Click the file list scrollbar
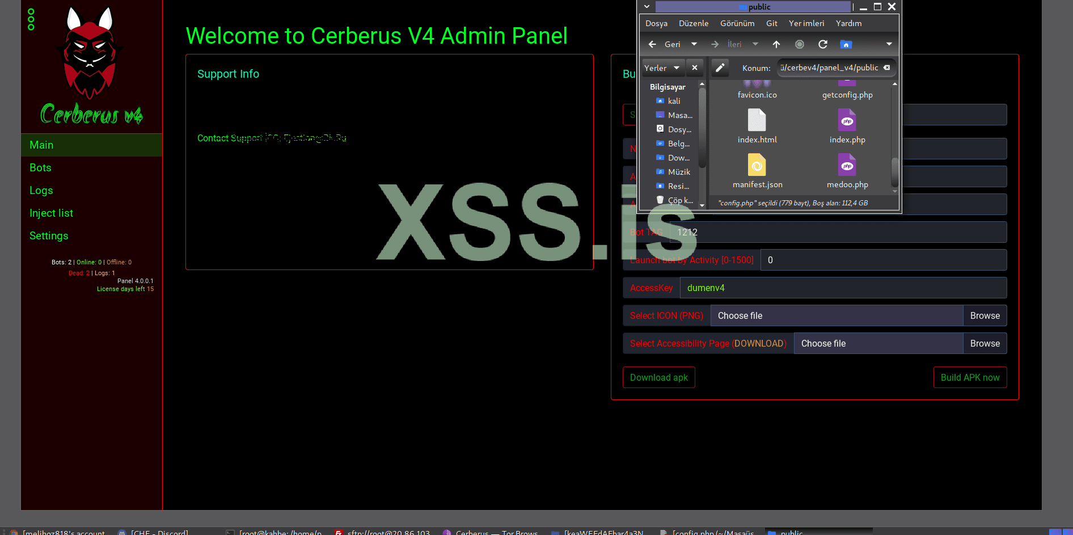 click(x=895, y=172)
